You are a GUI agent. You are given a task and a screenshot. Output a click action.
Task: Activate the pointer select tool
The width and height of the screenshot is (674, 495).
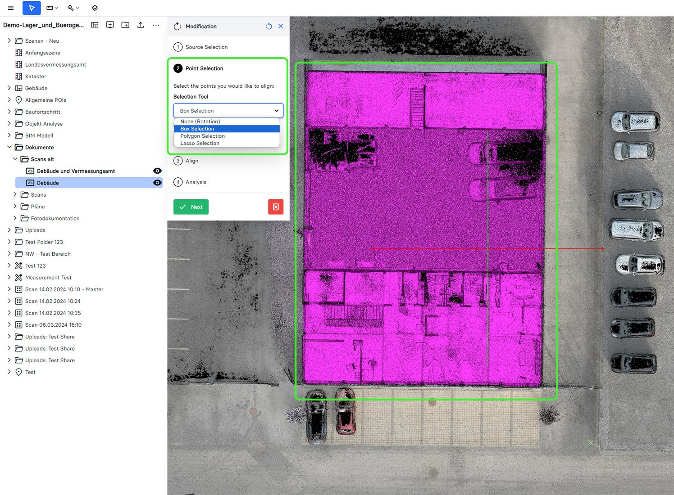(32, 8)
